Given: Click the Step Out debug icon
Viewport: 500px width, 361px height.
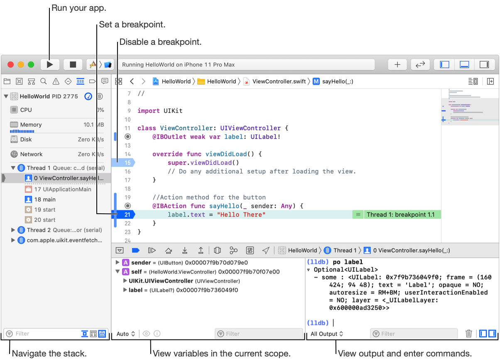Looking at the screenshot, I should (201, 250).
